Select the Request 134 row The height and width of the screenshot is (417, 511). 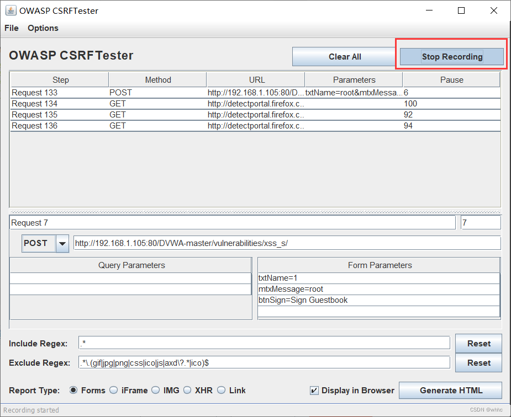[x=255, y=104]
